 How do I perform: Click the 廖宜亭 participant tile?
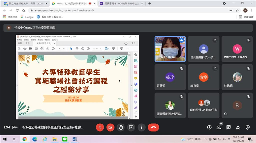(x=204, y=77)
